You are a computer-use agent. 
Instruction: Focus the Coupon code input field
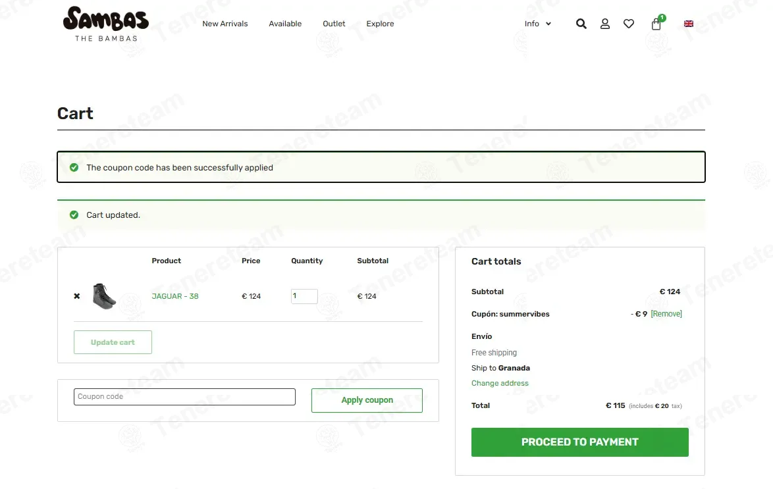(x=184, y=397)
